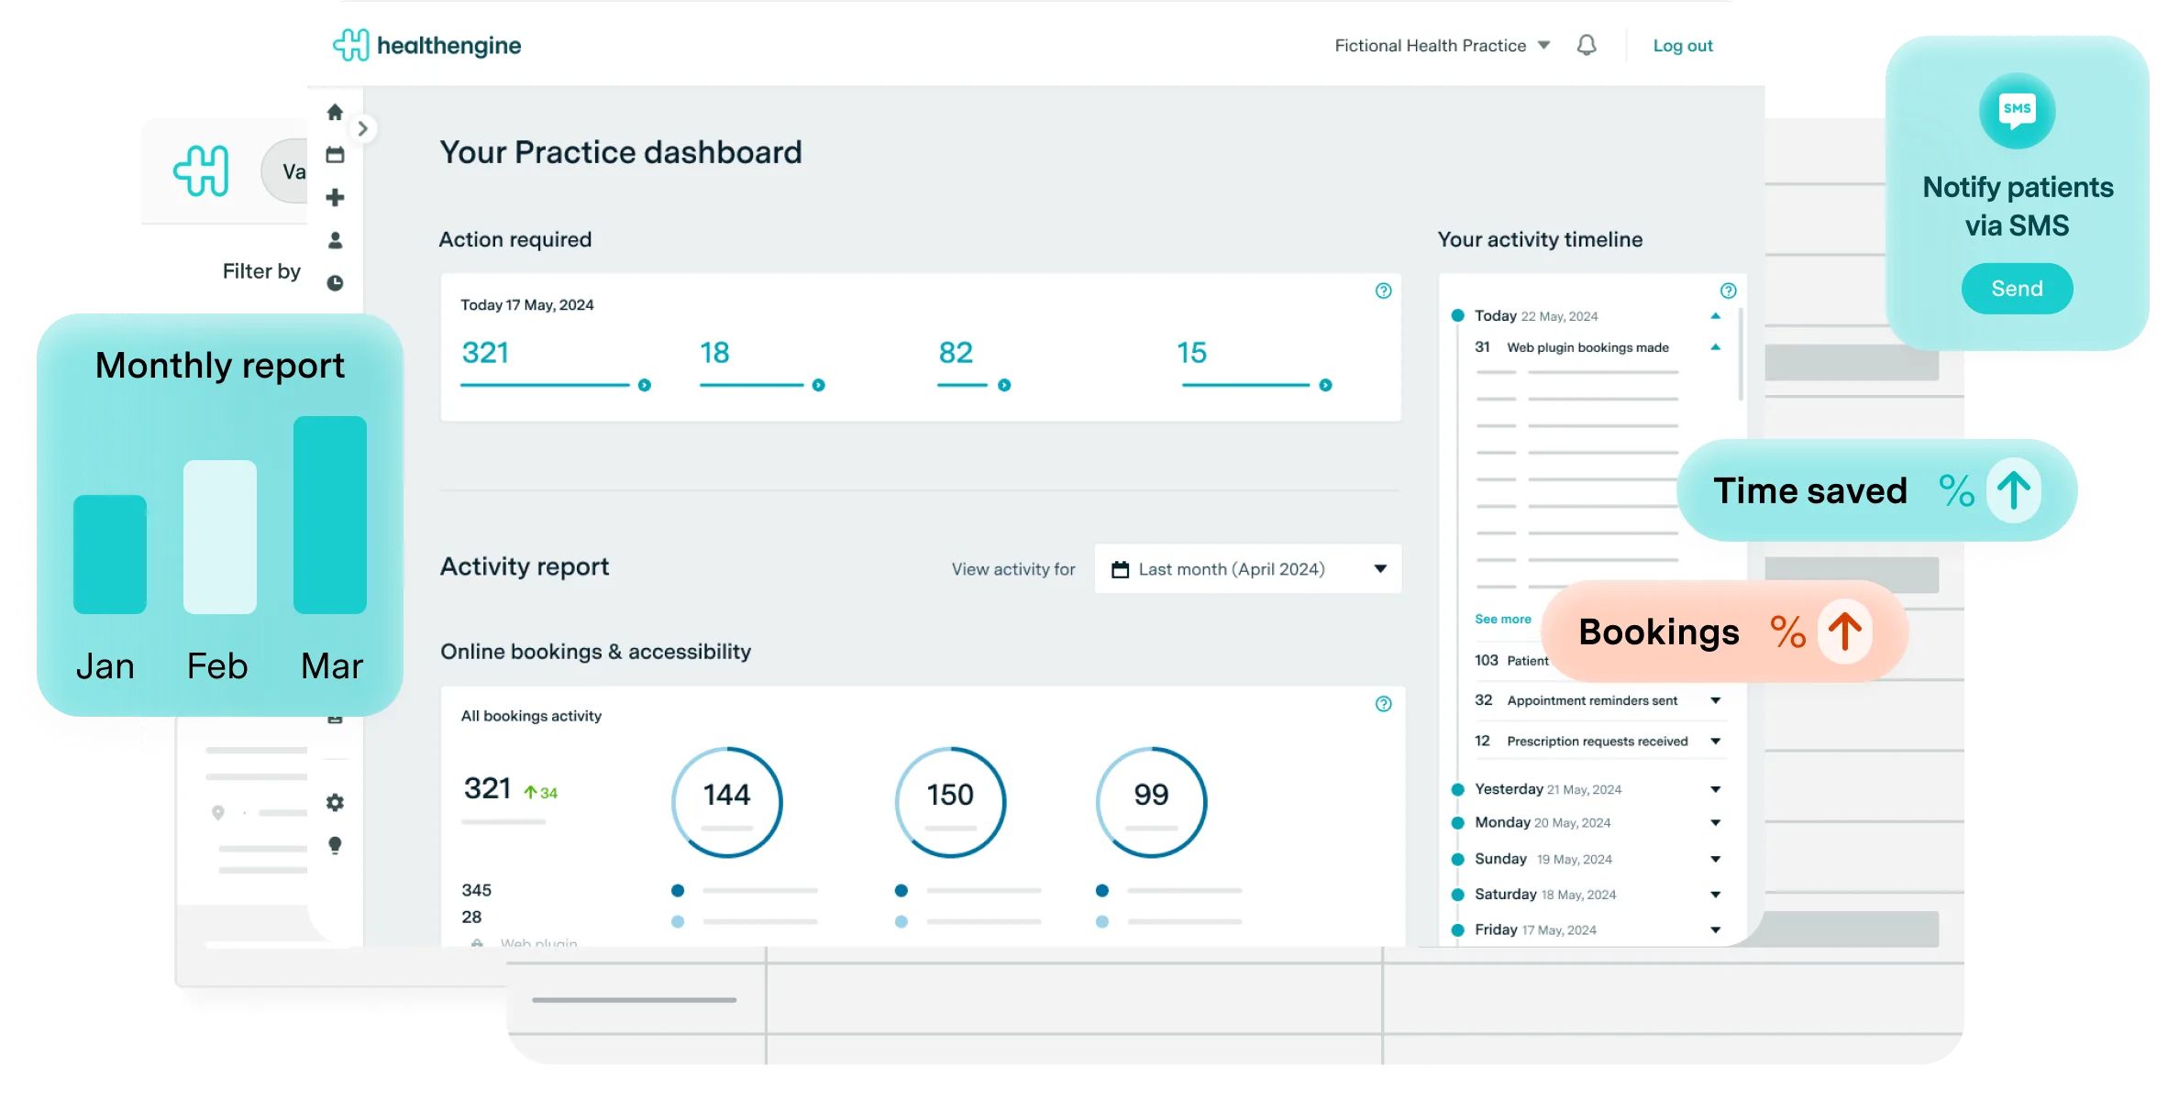Click the Feb bar in Monthly report
The image size is (2168, 1099).
point(220,537)
